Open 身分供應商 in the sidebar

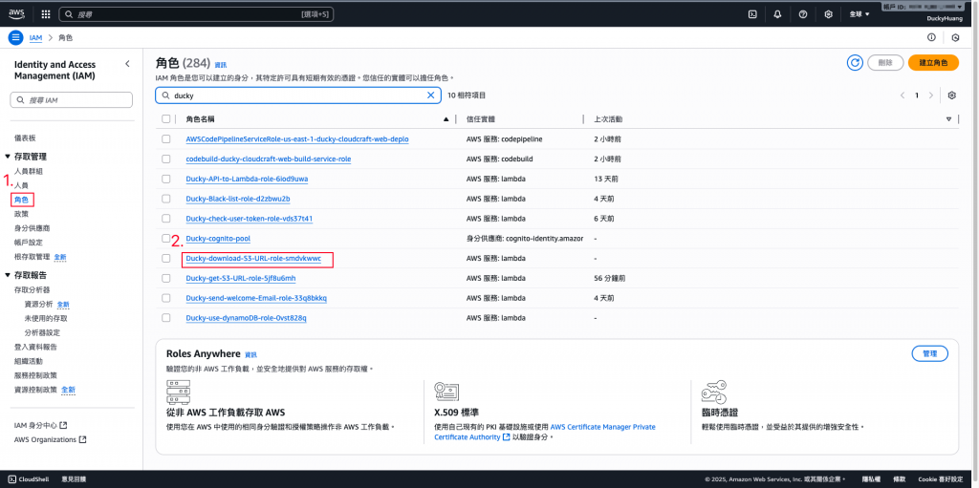click(x=33, y=228)
